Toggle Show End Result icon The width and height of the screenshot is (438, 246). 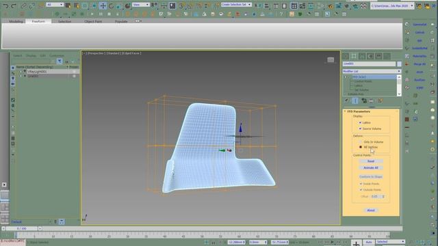(355, 100)
